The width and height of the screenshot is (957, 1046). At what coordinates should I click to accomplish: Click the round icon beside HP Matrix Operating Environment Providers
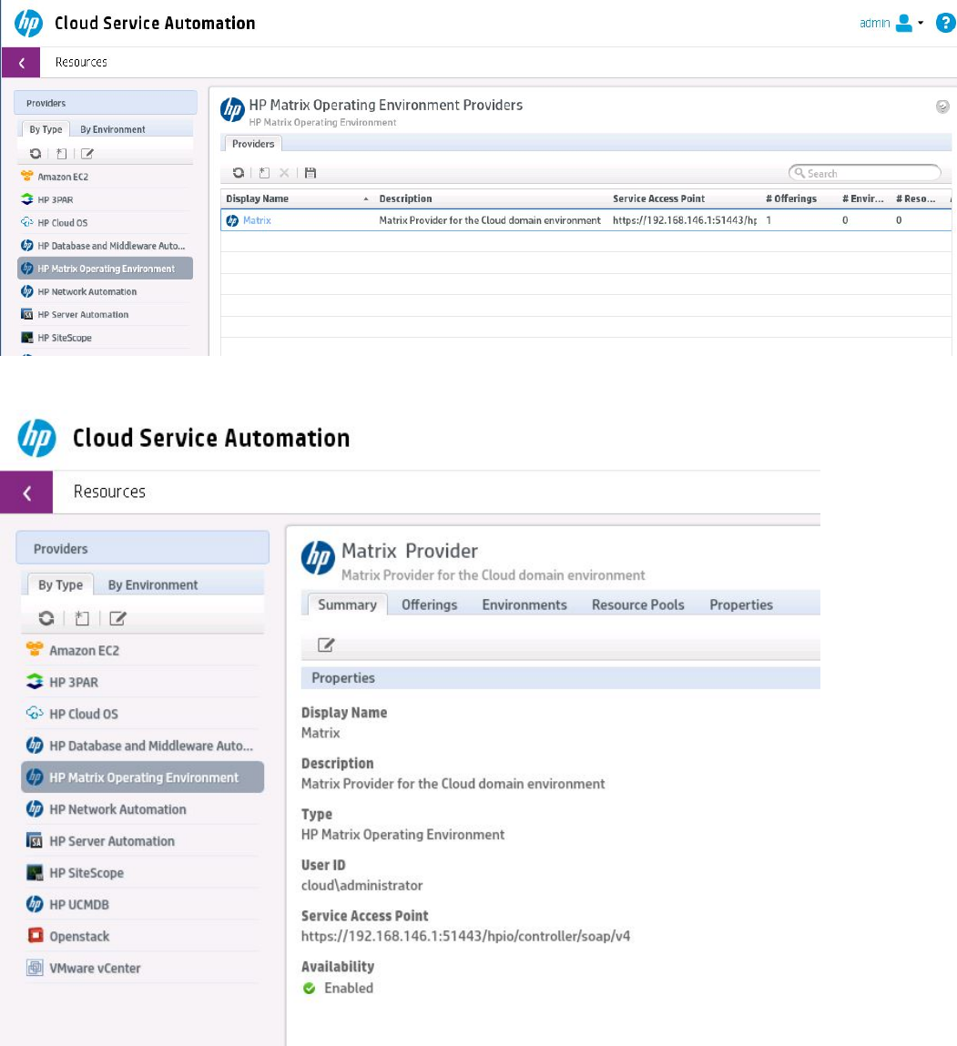point(942,107)
